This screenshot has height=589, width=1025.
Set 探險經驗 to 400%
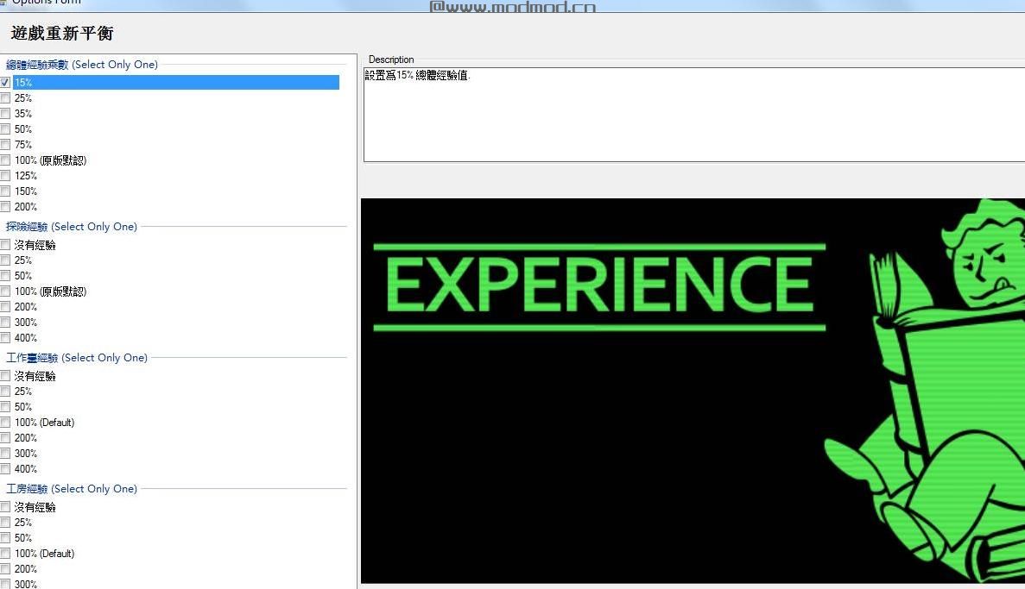click(5, 337)
